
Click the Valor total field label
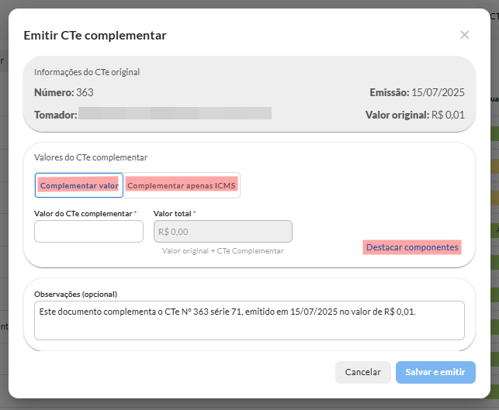coord(172,213)
